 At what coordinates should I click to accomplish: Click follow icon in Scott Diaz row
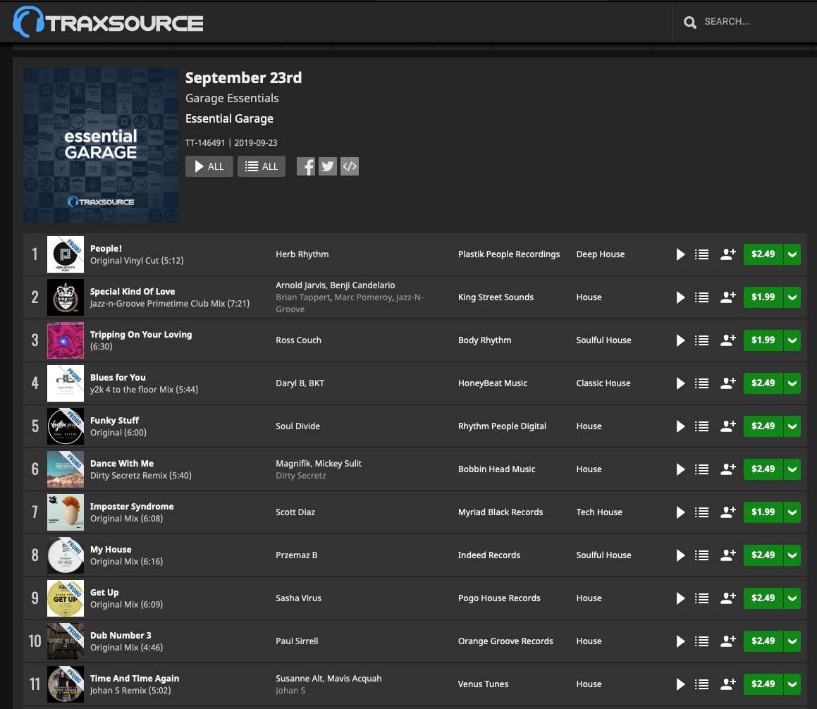click(x=728, y=512)
